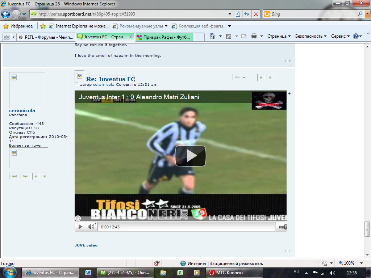
Task: Click the popup blocker status bar icon
Action: (x=157, y=263)
